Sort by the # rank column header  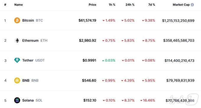coord(5,5)
